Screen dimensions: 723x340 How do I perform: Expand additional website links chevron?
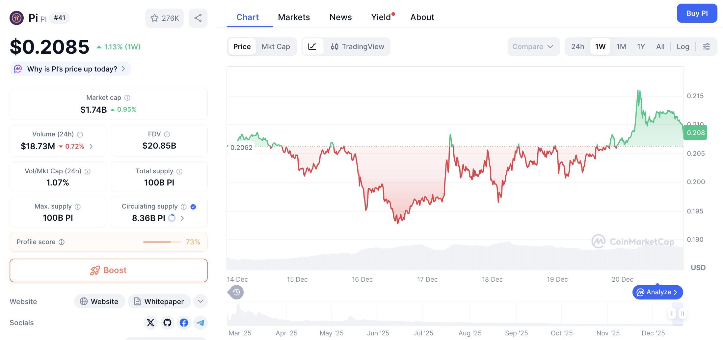[200, 301]
